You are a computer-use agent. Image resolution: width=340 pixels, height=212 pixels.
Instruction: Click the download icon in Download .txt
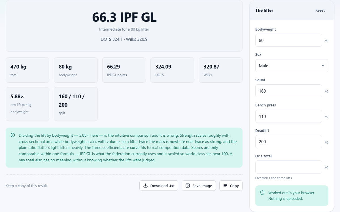pyautogui.click(x=145, y=186)
